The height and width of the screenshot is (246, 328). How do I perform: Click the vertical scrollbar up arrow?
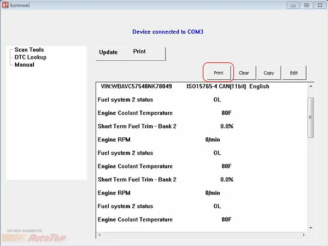pyautogui.click(x=311, y=86)
